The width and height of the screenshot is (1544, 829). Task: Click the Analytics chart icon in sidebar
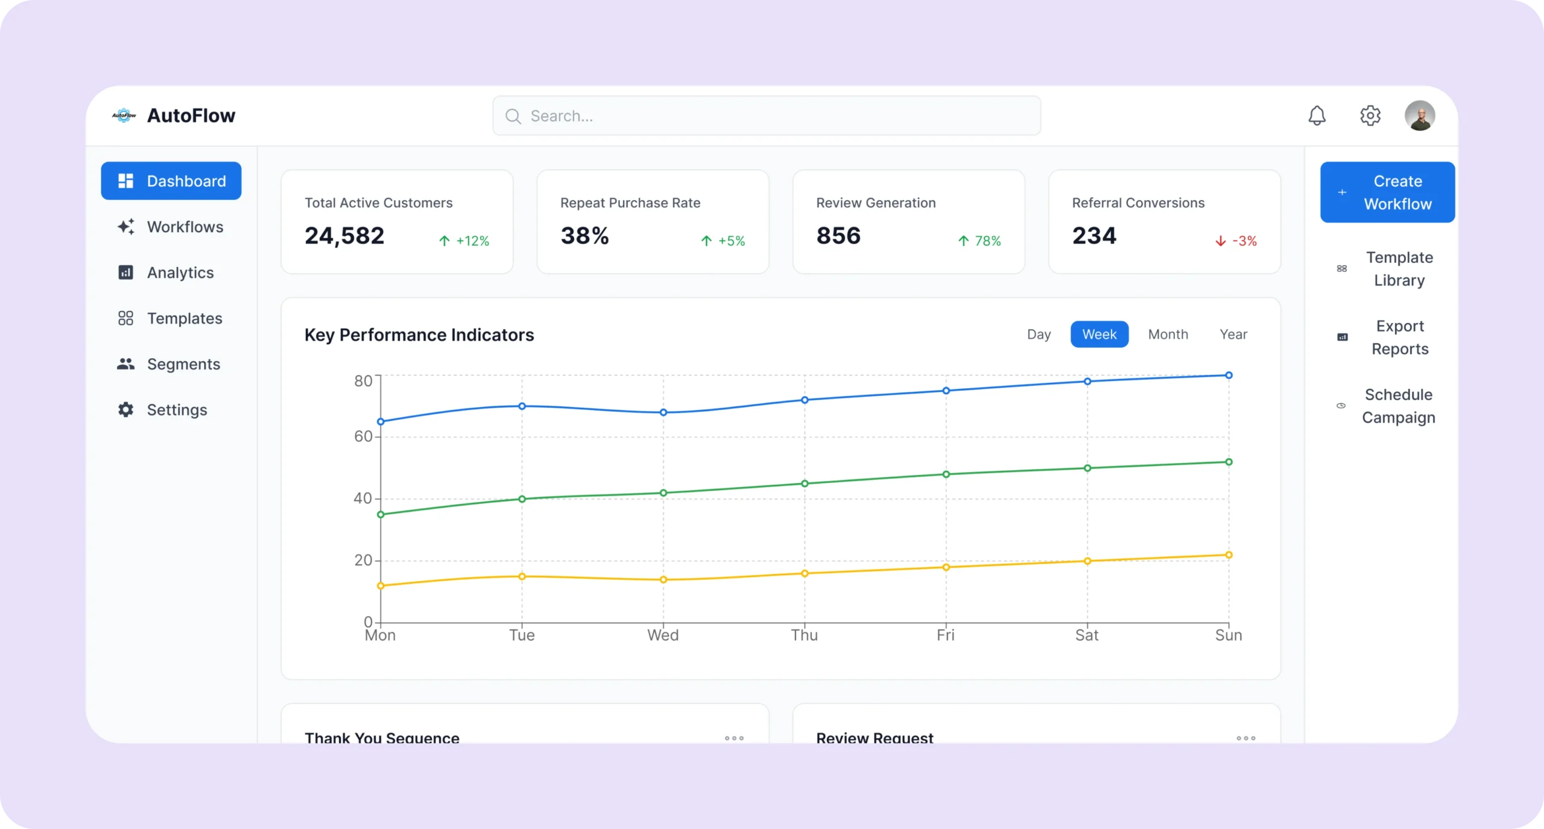point(125,273)
